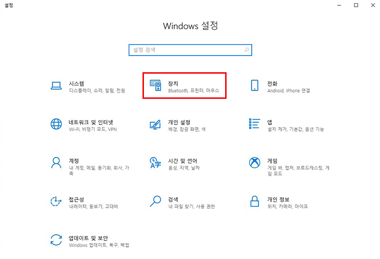
Task: Open the 전화 phone icon
Action: point(255,86)
